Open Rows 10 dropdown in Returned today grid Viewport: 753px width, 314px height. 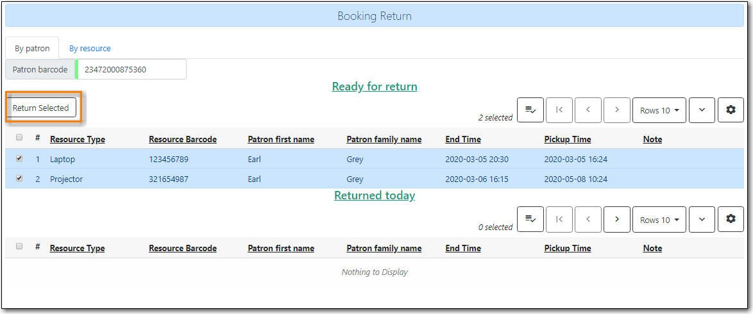[659, 219]
